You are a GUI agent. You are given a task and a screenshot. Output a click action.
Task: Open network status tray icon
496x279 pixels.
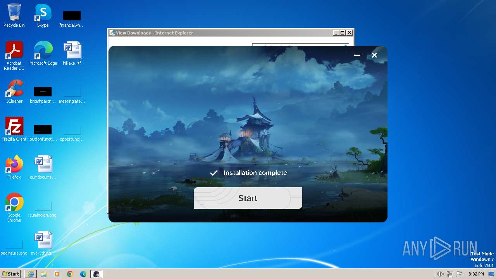[x=450, y=274]
